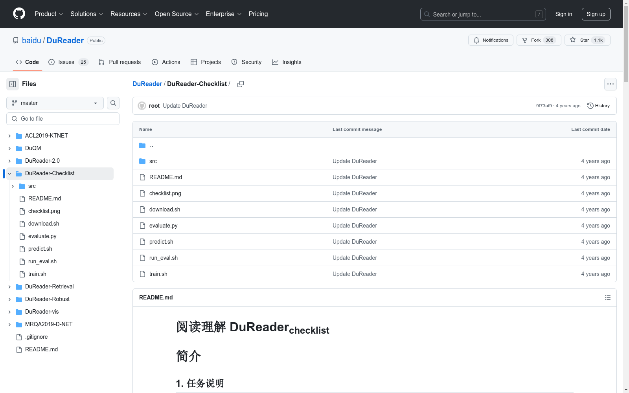Open the Projects tab
The height and width of the screenshot is (393, 629).
[206, 62]
